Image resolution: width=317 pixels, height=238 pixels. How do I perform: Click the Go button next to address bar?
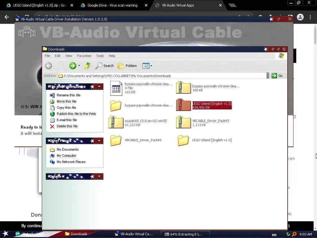[277, 76]
